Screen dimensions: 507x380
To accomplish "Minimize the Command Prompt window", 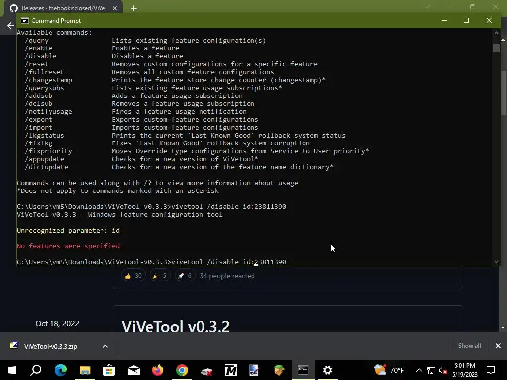I will (x=444, y=20).
